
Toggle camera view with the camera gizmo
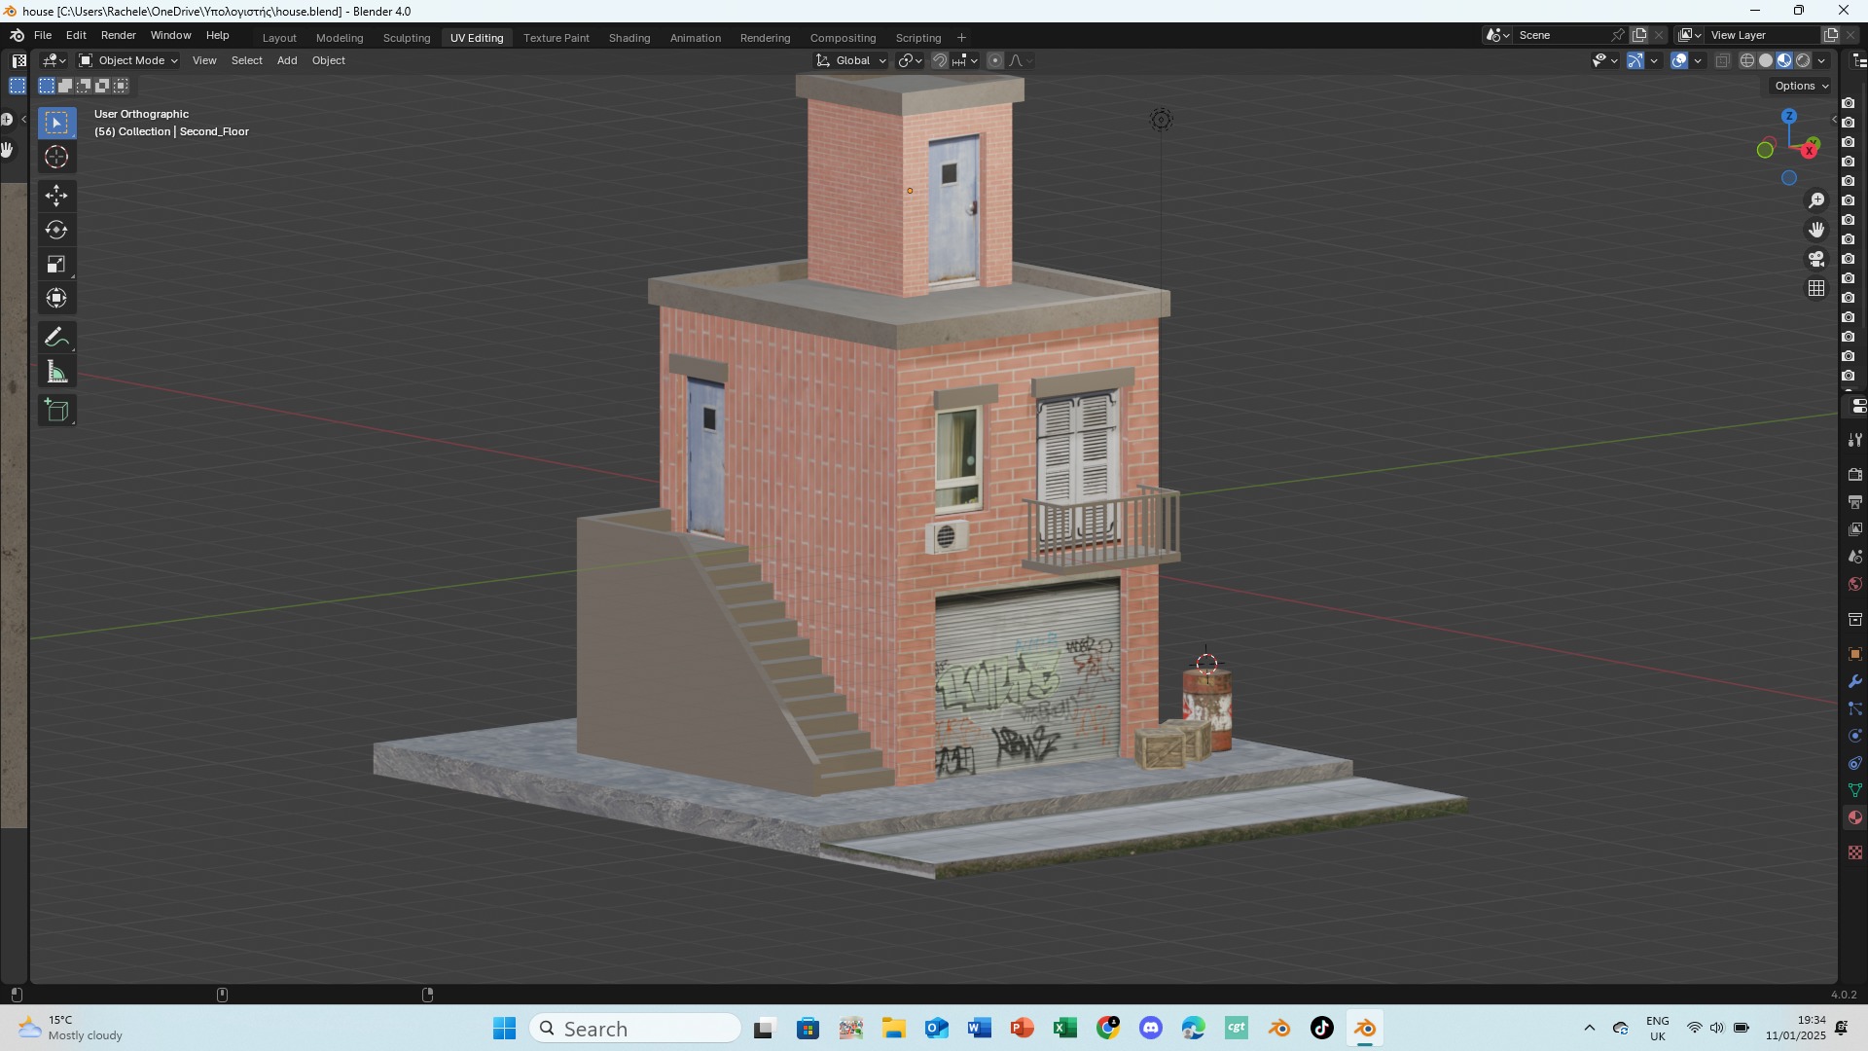pyautogui.click(x=1816, y=259)
